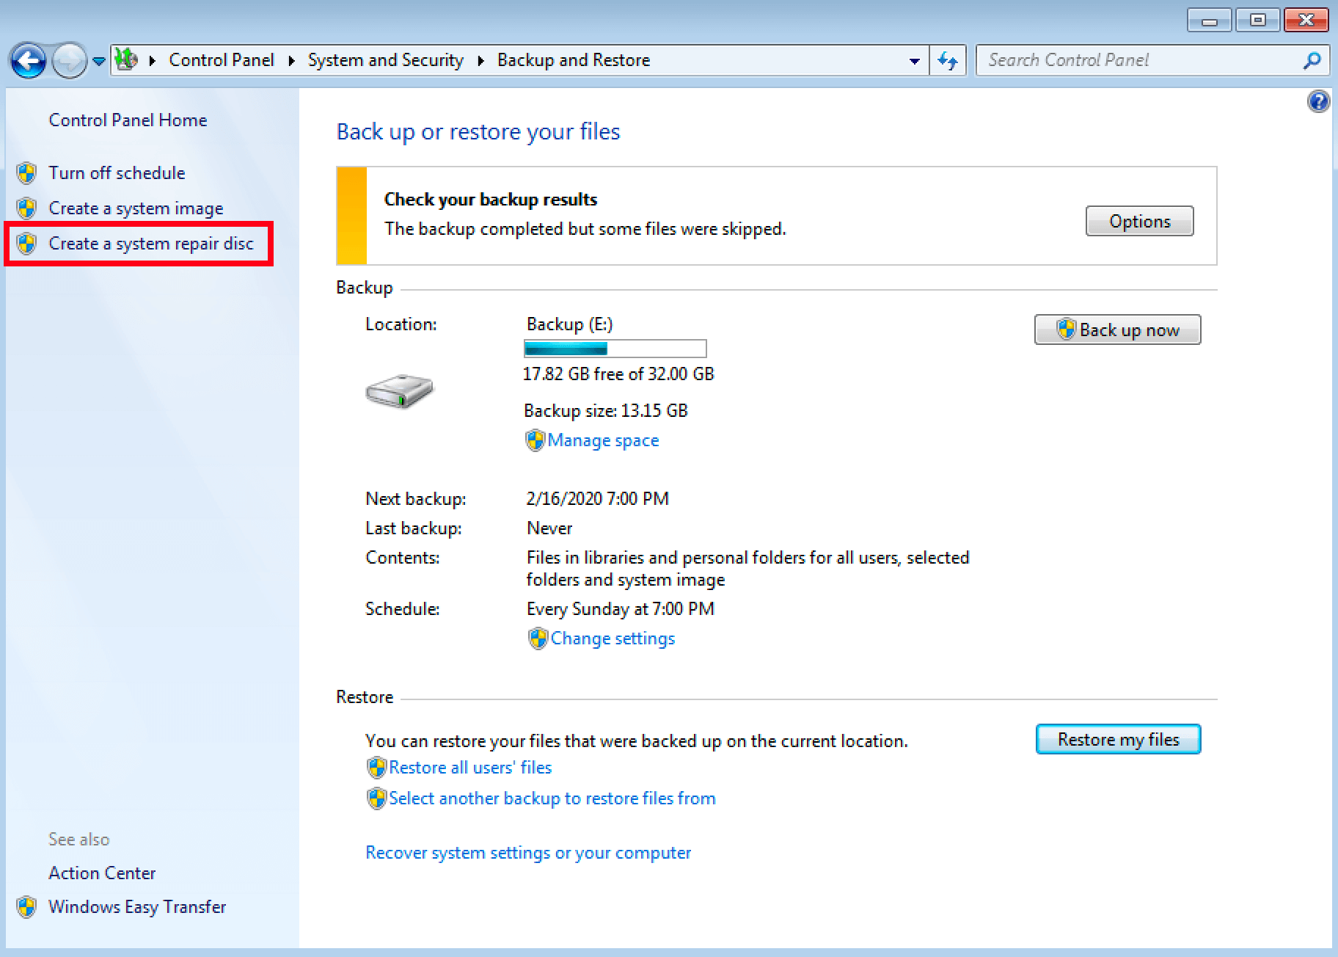The width and height of the screenshot is (1338, 957).
Task: Click the Backup (E:) drive icon
Action: pyautogui.click(x=400, y=390)
